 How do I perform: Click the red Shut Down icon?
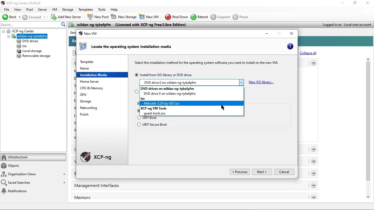[168, 17]
